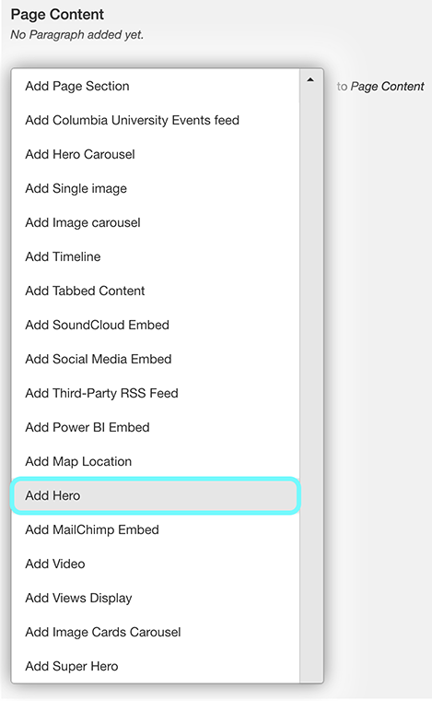Choose Add Timeline entry
432x701 pixels.
click(x=156, y=256)
